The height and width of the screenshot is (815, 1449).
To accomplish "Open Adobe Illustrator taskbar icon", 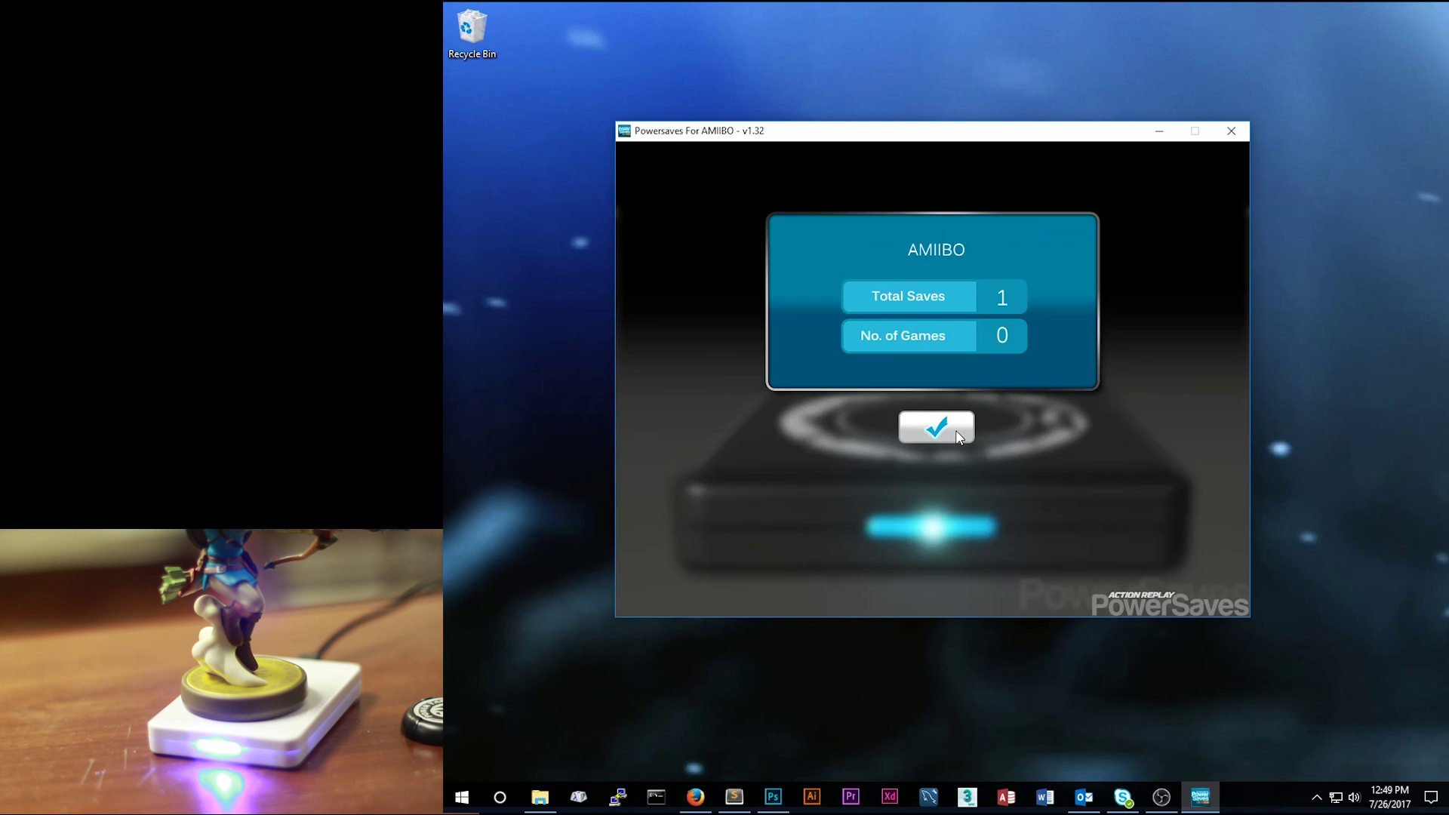I will click(x=812, y=797).
